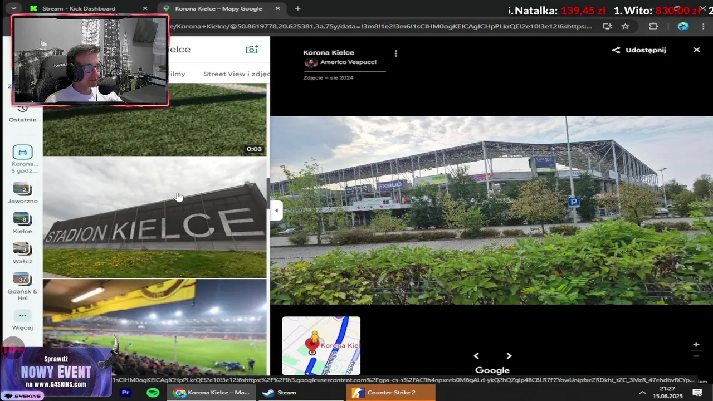
Task: Click the Google logo below the photo
Action: click(492, 370)
